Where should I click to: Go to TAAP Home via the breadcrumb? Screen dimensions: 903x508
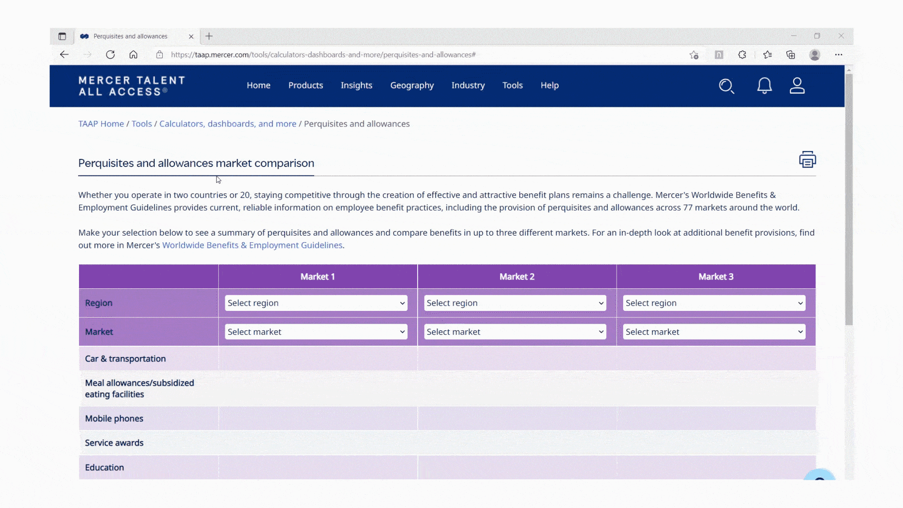101,124
